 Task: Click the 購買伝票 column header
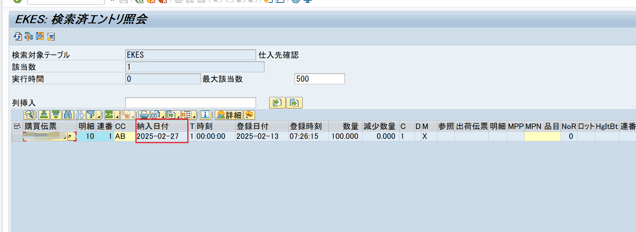point(50,126)
